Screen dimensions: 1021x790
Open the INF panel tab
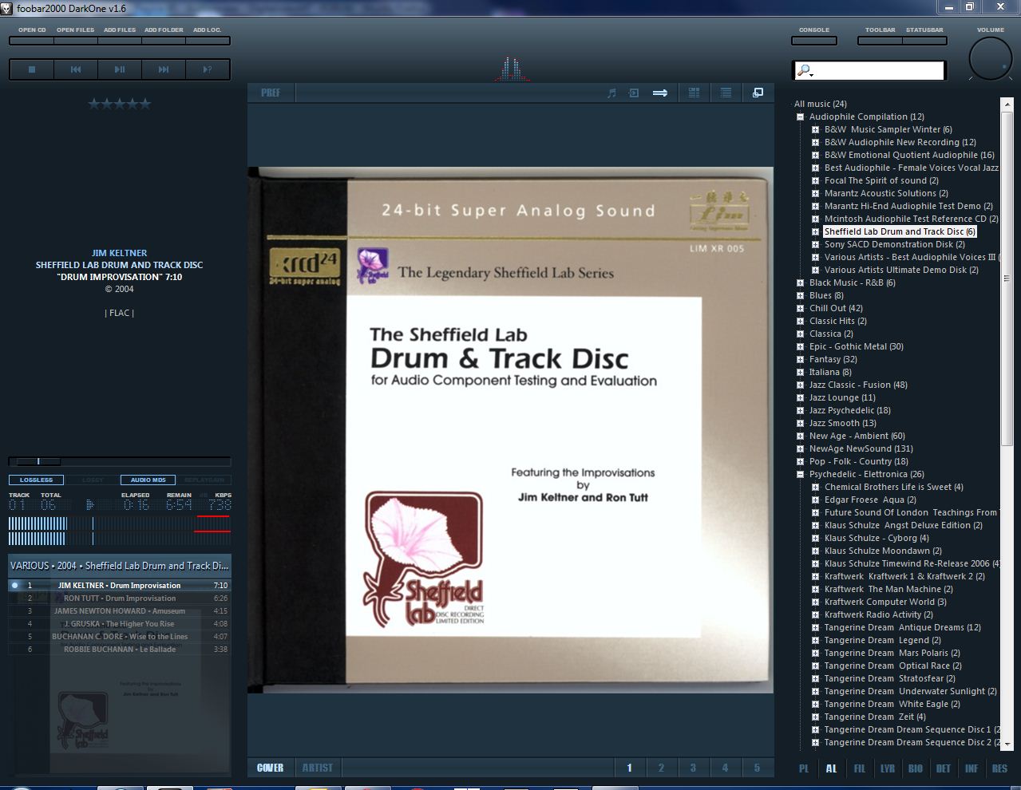972,768
